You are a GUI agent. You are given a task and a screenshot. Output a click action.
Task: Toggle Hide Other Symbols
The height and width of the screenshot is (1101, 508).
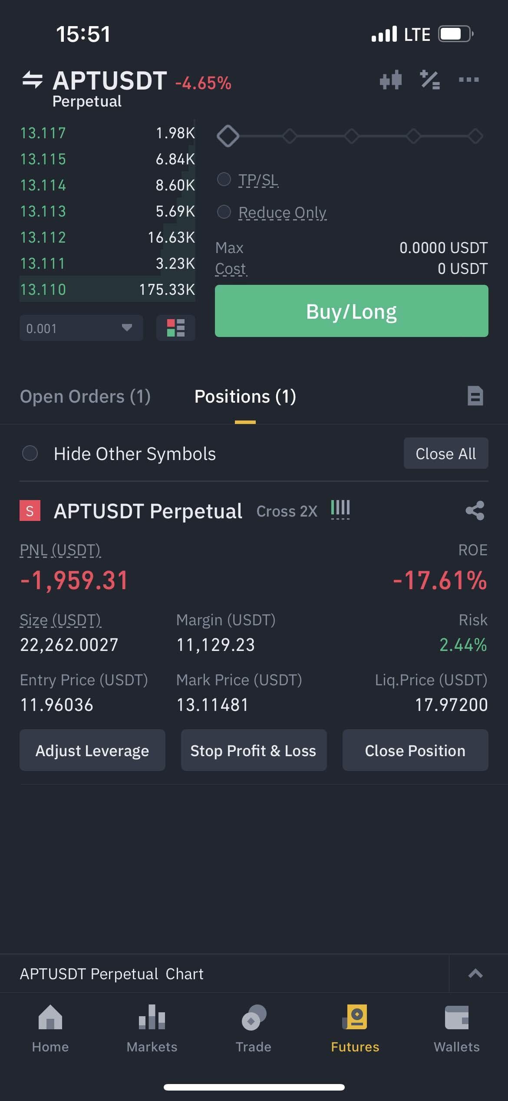tap(30, 454)
